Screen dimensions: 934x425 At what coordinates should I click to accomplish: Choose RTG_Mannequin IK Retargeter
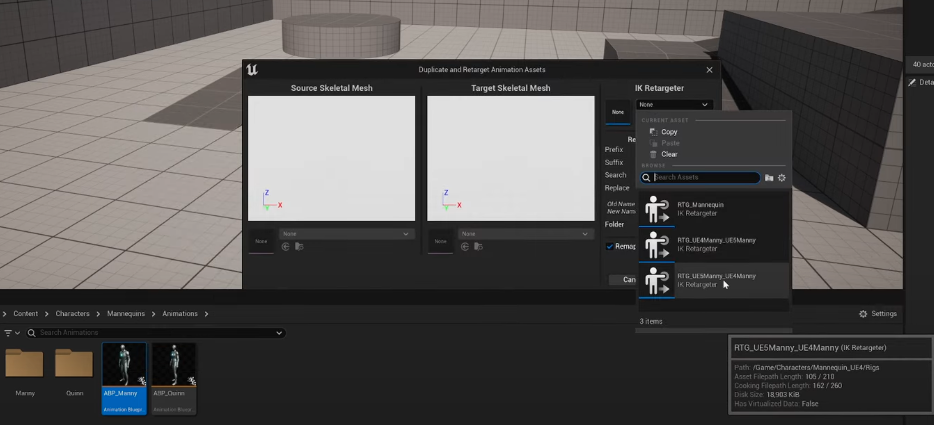[x=700, y=209]
